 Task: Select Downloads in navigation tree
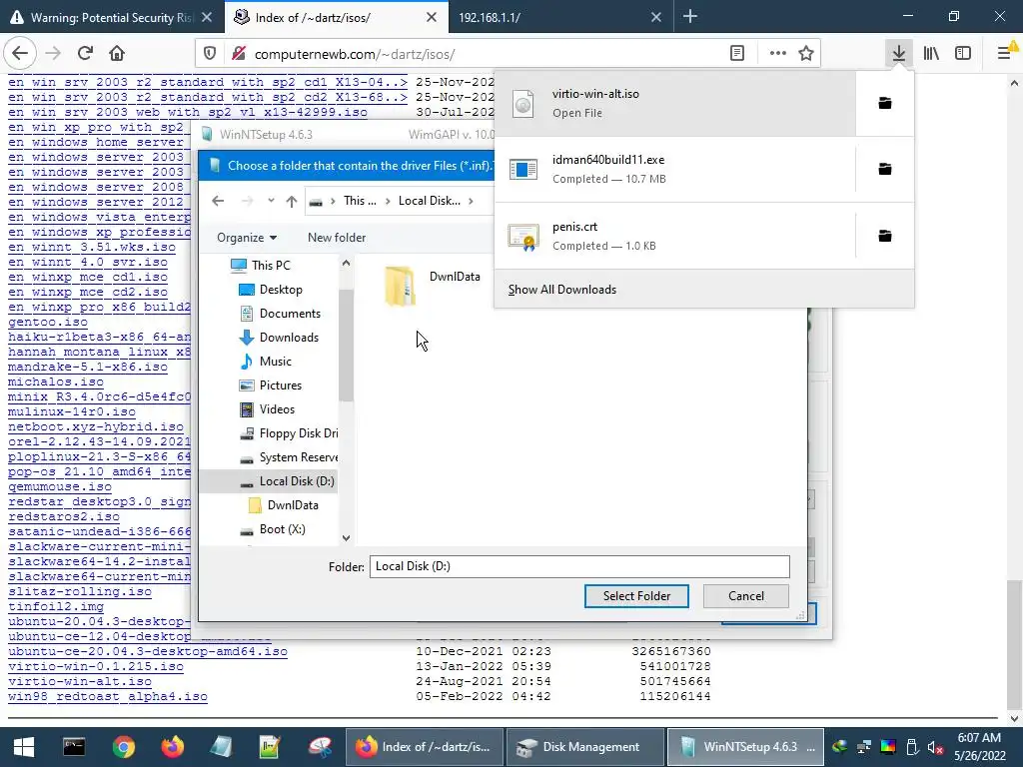(289, 338)
